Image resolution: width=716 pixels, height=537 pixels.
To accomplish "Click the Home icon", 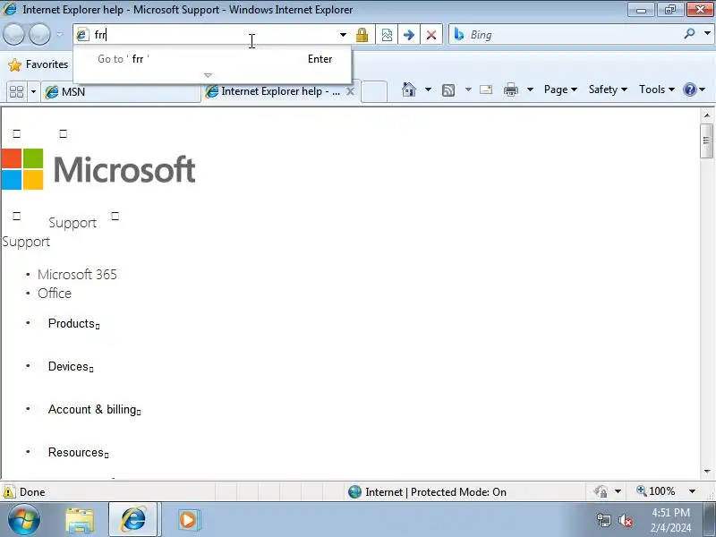I will click(x=409, y=89).
